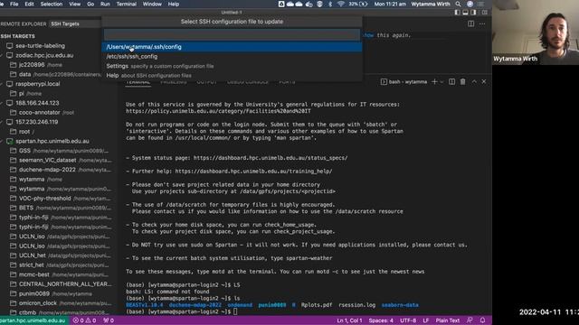Open notifications bell in status bar
The height and width of the screenshot is (325, 579).
[x=482, y=320]
